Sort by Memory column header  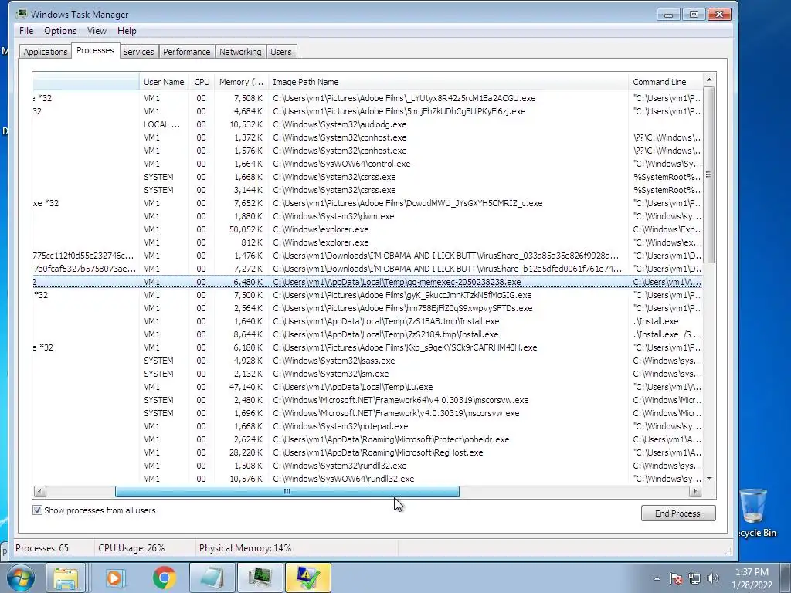pyautogui.click(x=241, y=82)
